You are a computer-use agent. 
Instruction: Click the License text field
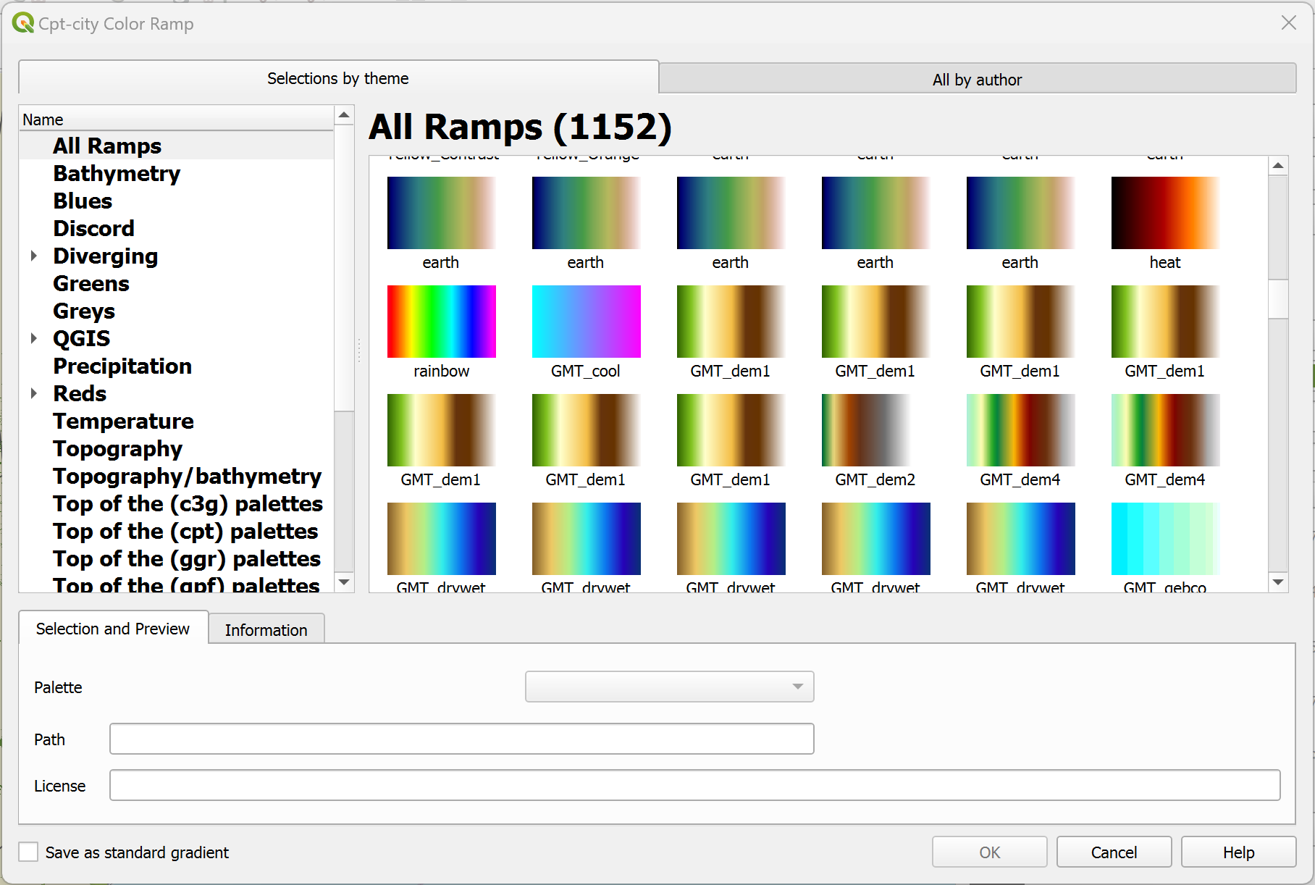(x=694, y=785)
